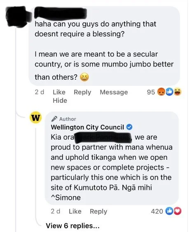Viewport: 194px width, 232px height.
Task: Click the blue thumbs-up reaction on first comment
Action: point(169,92)
